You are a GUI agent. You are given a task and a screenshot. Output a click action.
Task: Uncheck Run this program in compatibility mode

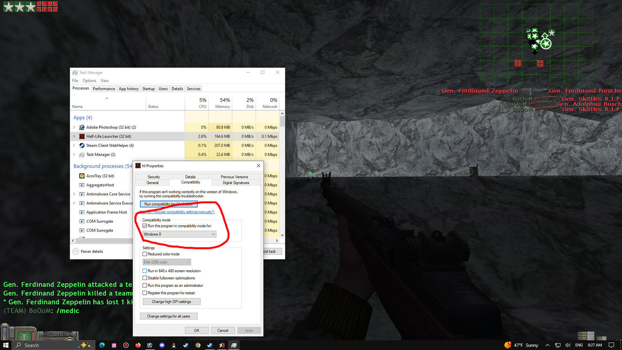coord(144,226)
